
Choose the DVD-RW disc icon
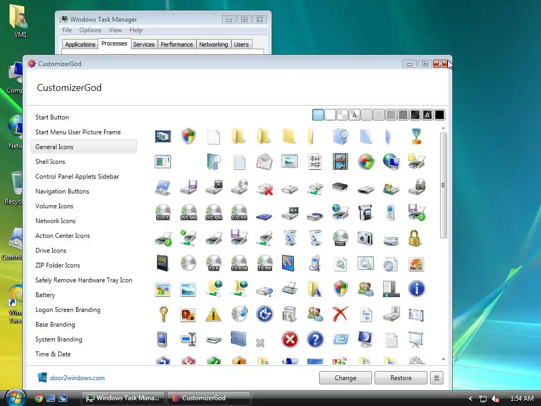[239, 213]
